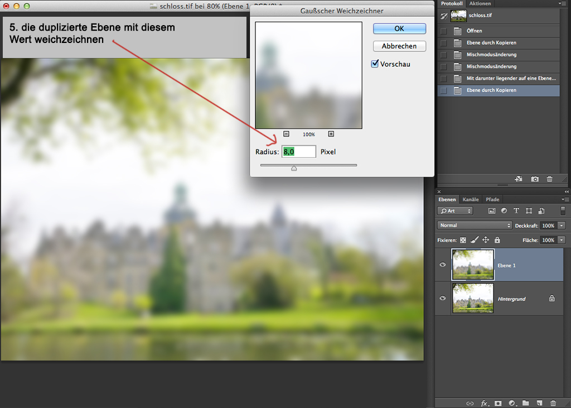
Task: Hide the Ebene 1 layer
Action: tap(442, 265)
